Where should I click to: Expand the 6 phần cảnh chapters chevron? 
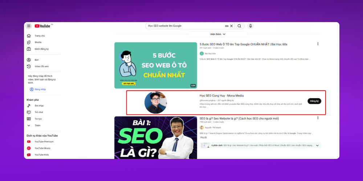tap(317, 146)
